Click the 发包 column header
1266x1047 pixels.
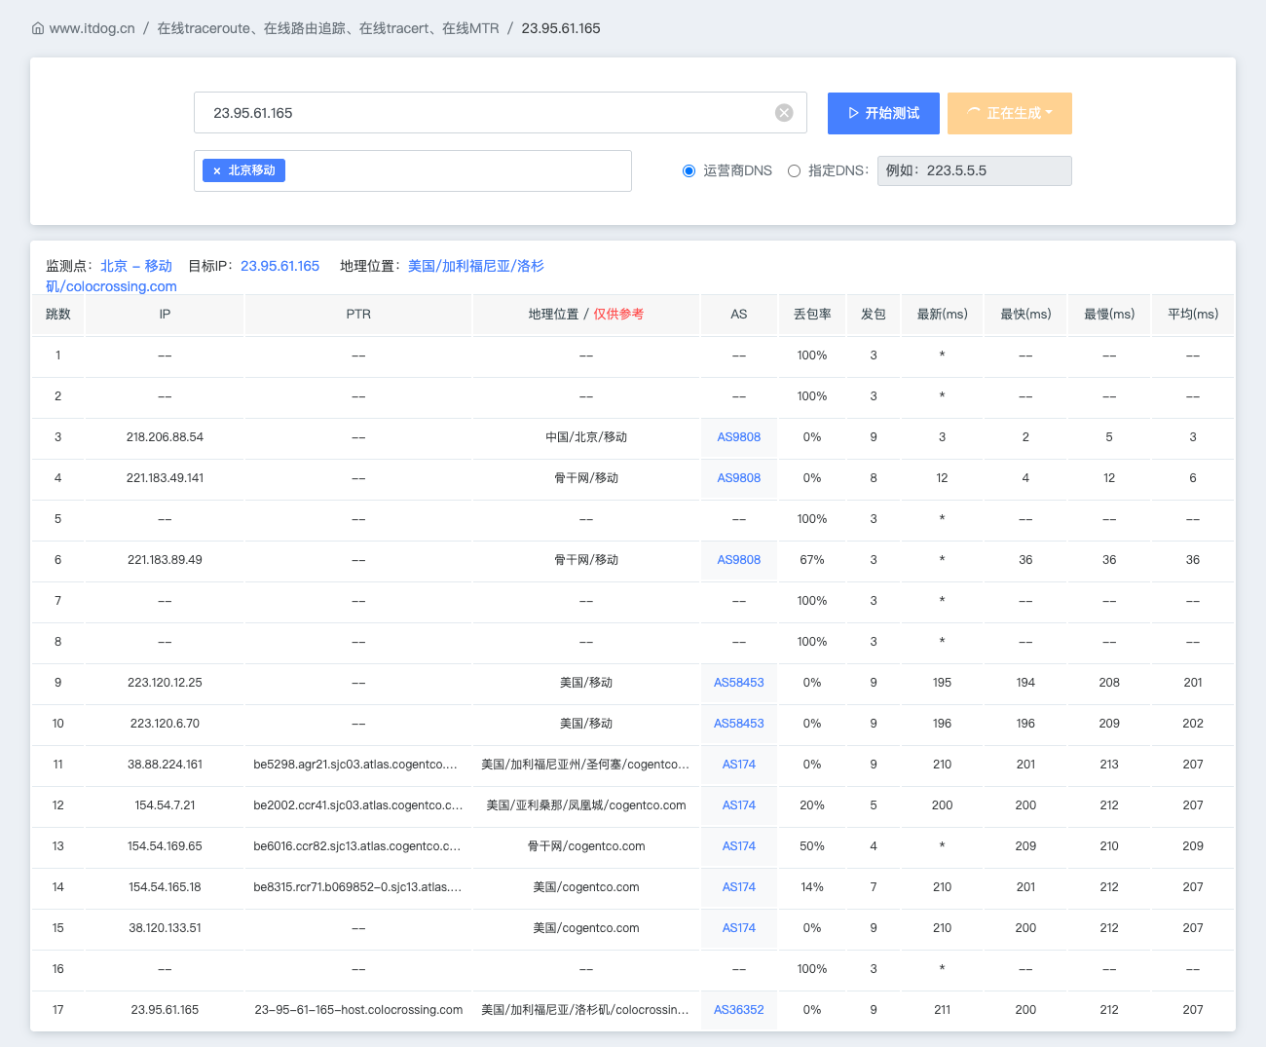click(x=874, y=315)
